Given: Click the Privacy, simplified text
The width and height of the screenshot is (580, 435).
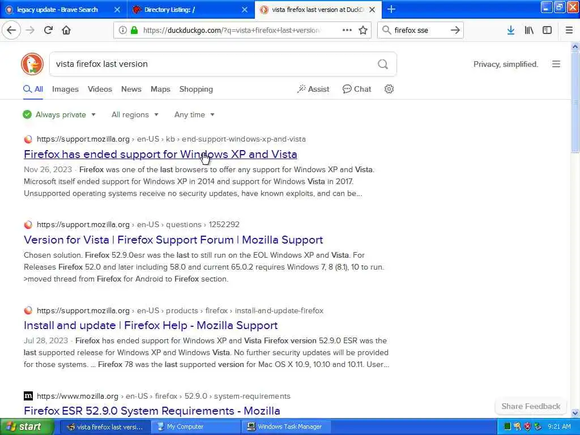Looking at the screenshot, I should [x=506, y=64].
